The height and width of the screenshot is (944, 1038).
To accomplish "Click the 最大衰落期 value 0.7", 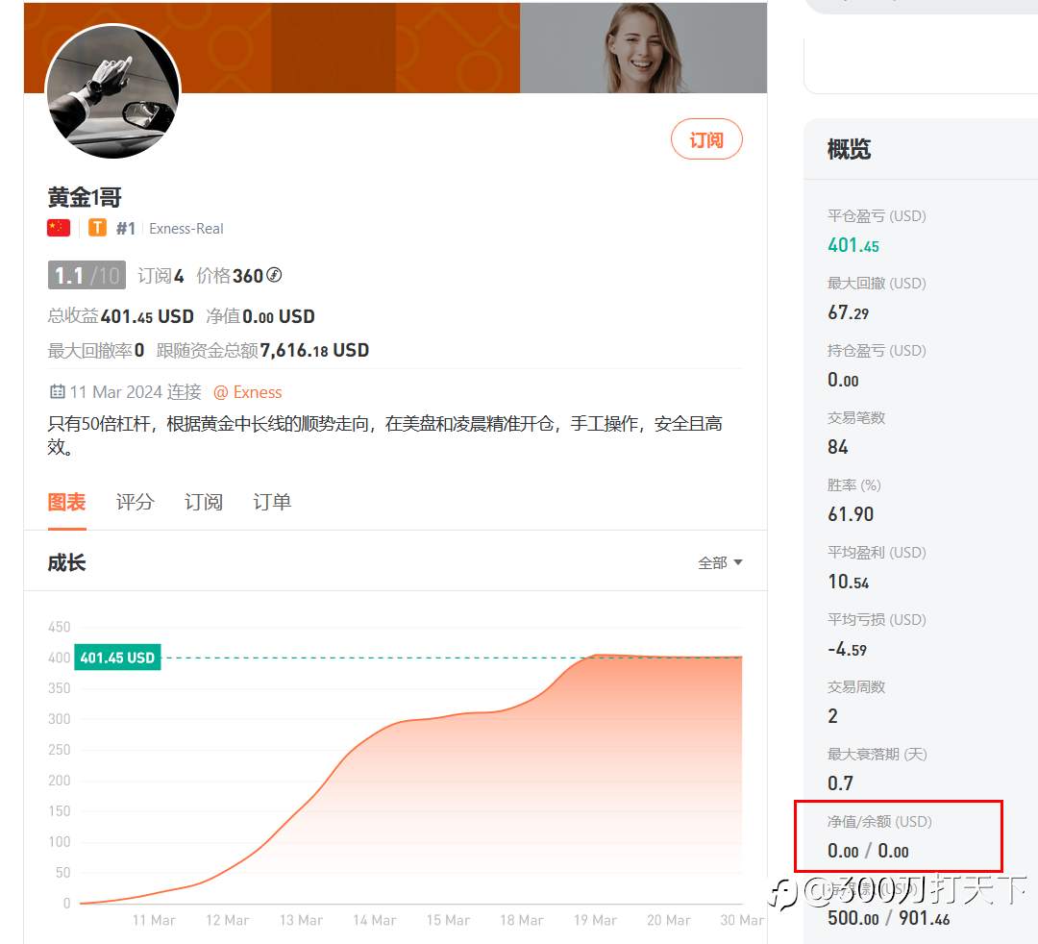I will (840, 783).
